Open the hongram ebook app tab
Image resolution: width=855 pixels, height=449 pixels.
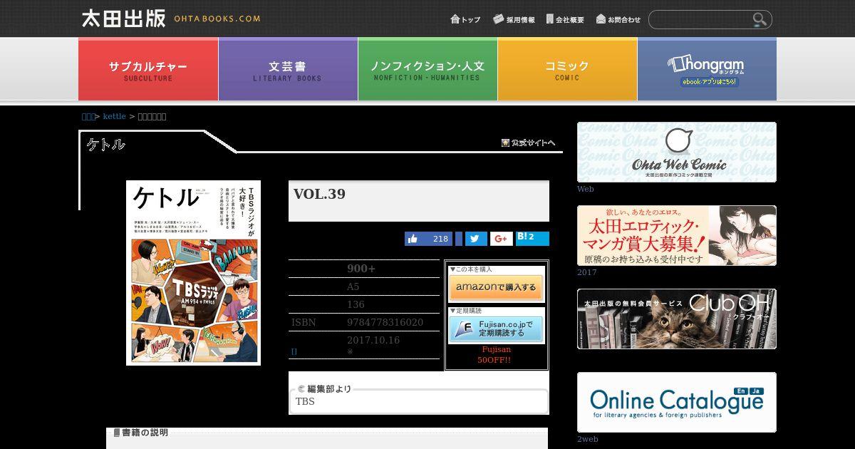[x=707, y=69]
